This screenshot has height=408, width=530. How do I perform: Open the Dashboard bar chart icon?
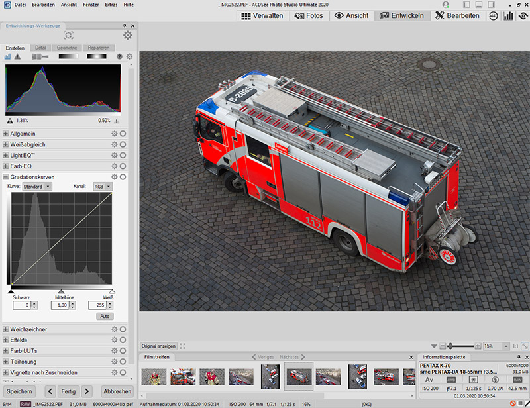508,15
